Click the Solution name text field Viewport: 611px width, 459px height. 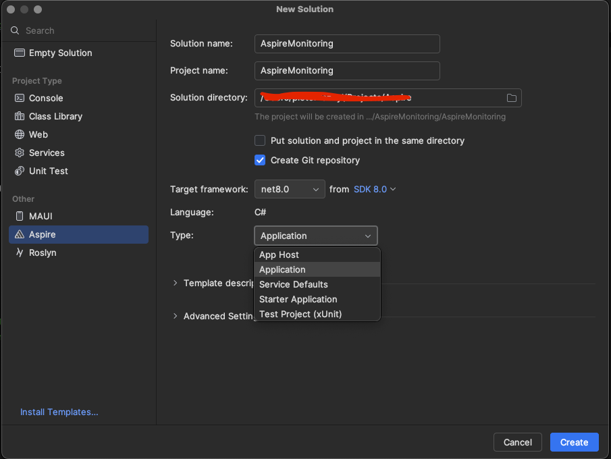347,44
